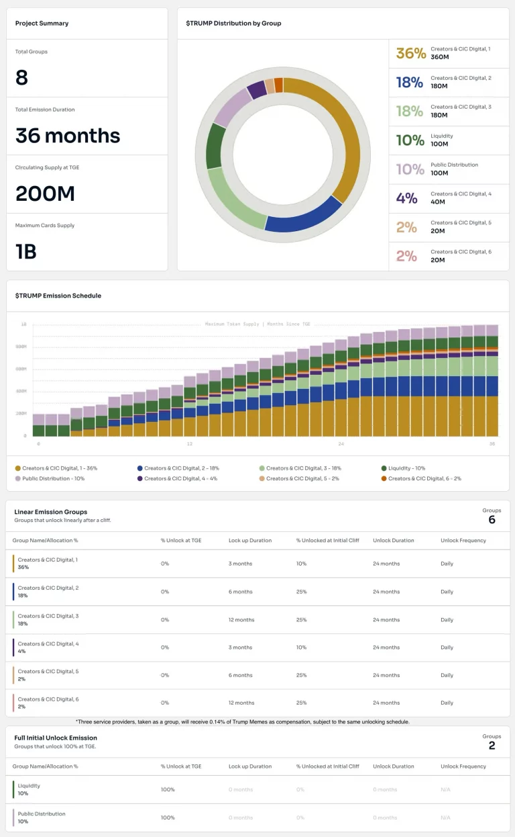Click Groups count 6 beside Linear Emission Groups
Image resolution: width=515 pixels, height=837 pixels.
[492, 519]
